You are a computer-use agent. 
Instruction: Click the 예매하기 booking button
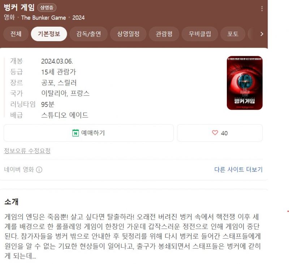(89, 133)
